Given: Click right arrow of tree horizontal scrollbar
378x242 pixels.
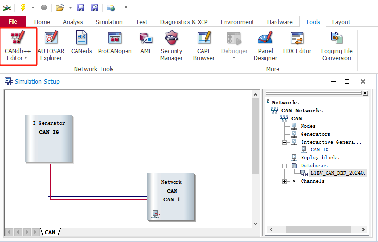Looking at the screenshot, I should coord(363,229).
